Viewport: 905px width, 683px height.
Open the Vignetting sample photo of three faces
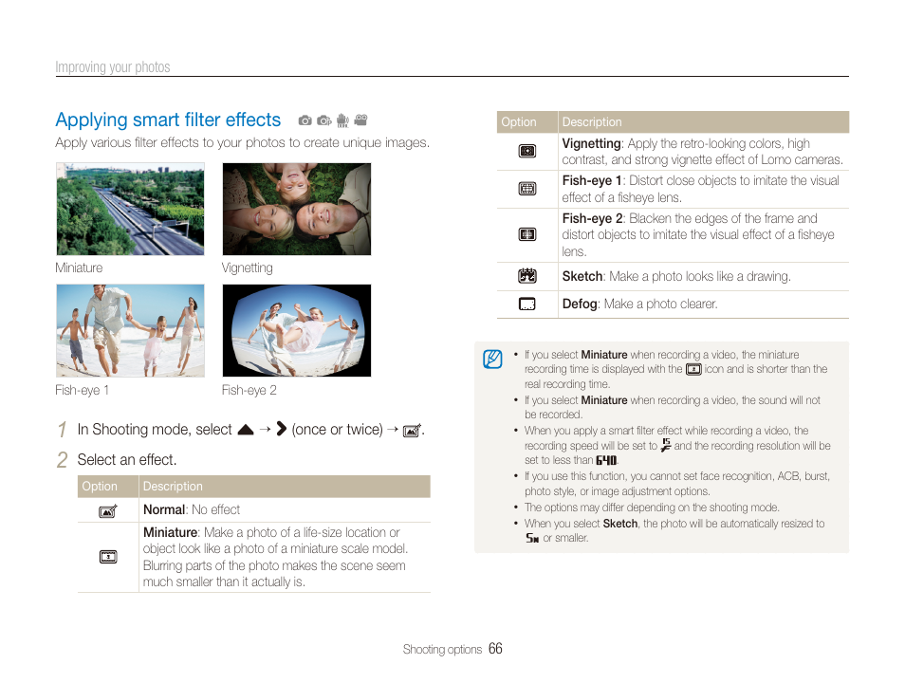[297, 209]
